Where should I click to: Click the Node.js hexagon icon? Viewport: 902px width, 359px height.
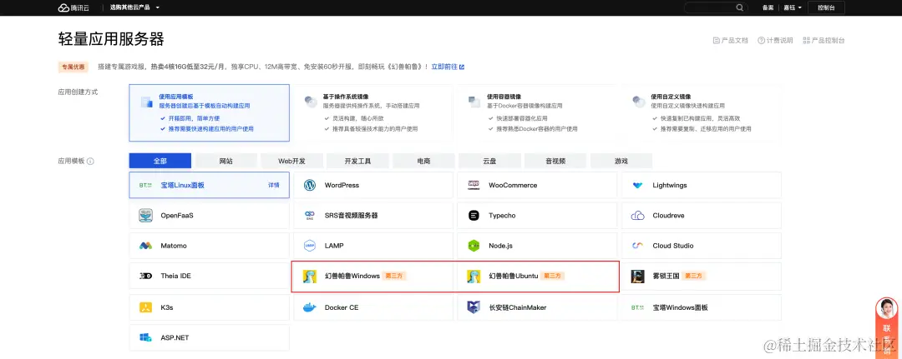point(474,246)
